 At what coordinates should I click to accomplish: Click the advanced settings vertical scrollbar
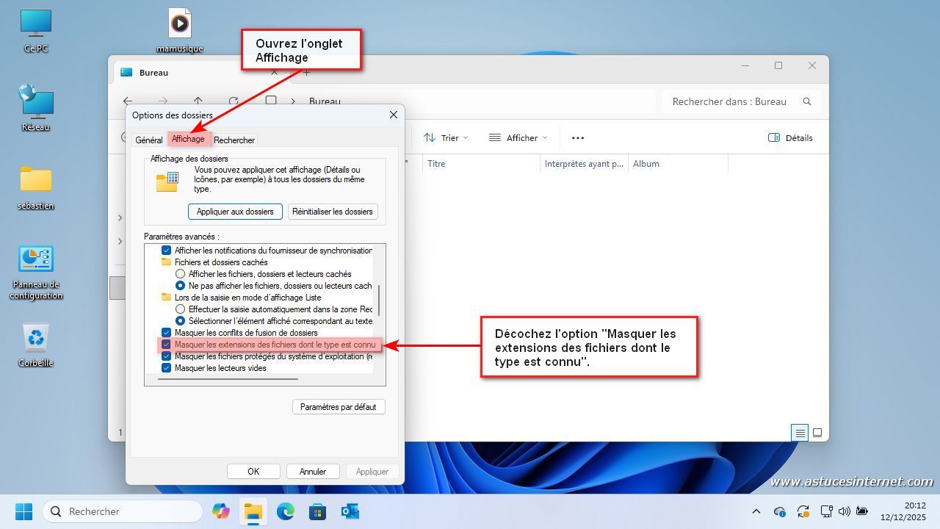click(x=379, y=300)
